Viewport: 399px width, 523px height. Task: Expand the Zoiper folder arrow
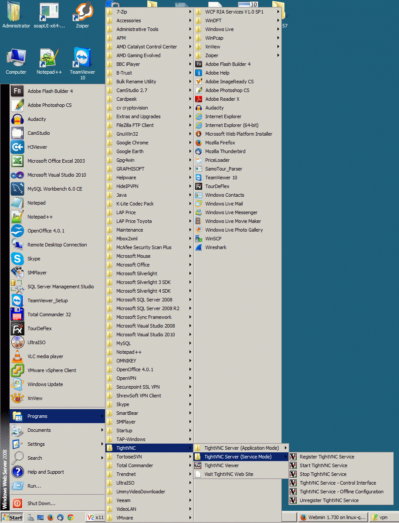[278, 55]
